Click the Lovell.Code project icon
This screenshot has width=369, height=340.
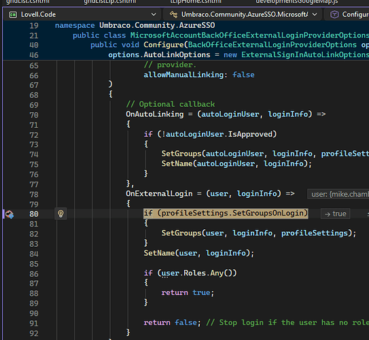13,14
